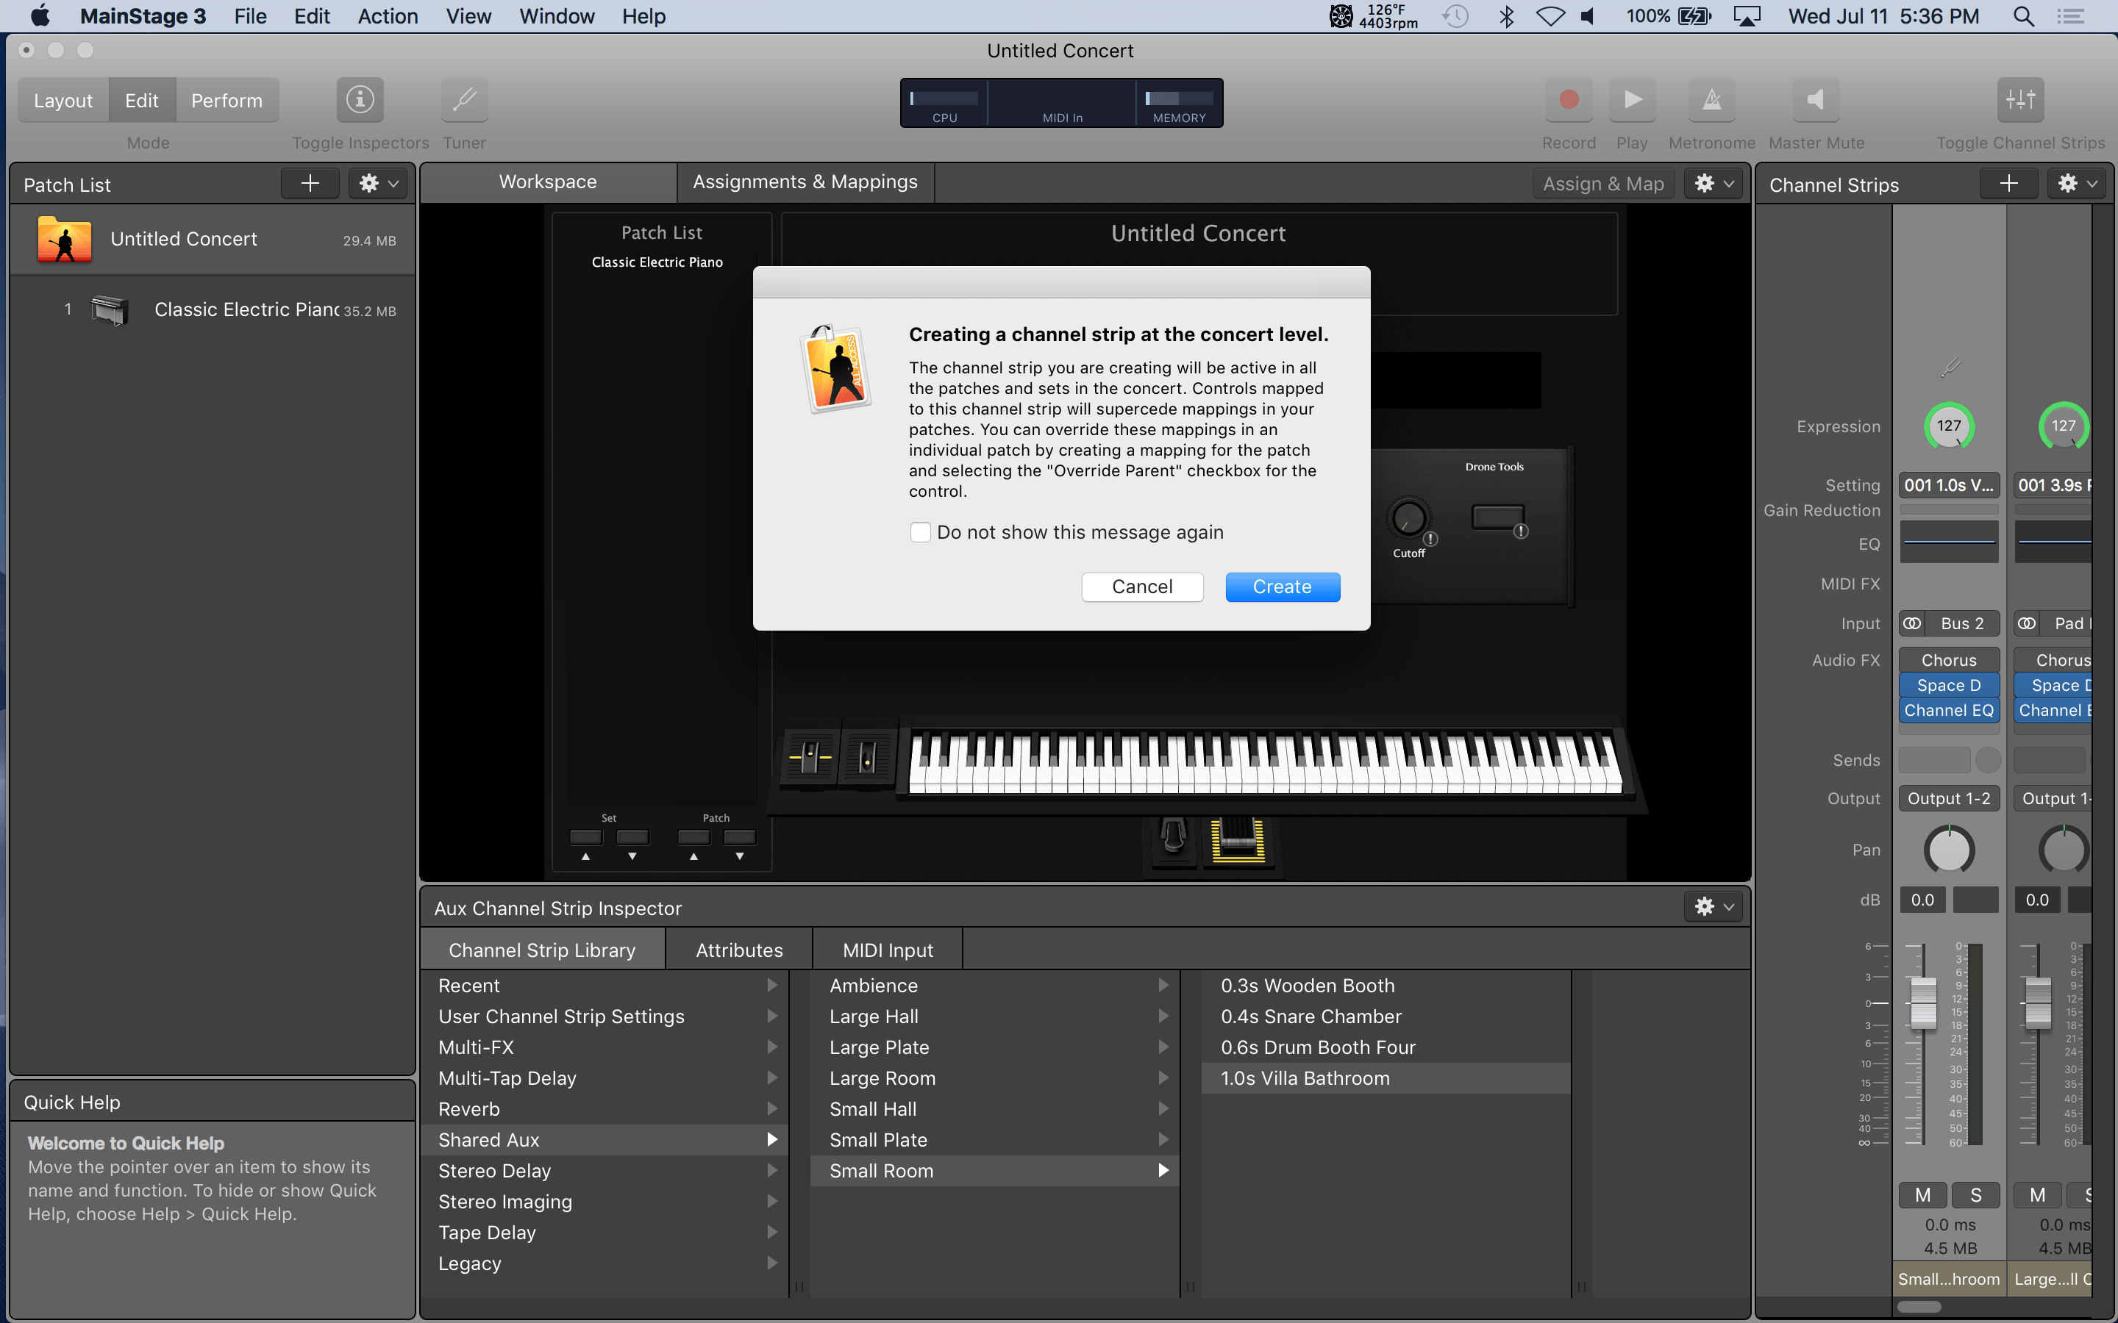Open the Tuner tool
2118x1323 pixels.
pos(464,100)
